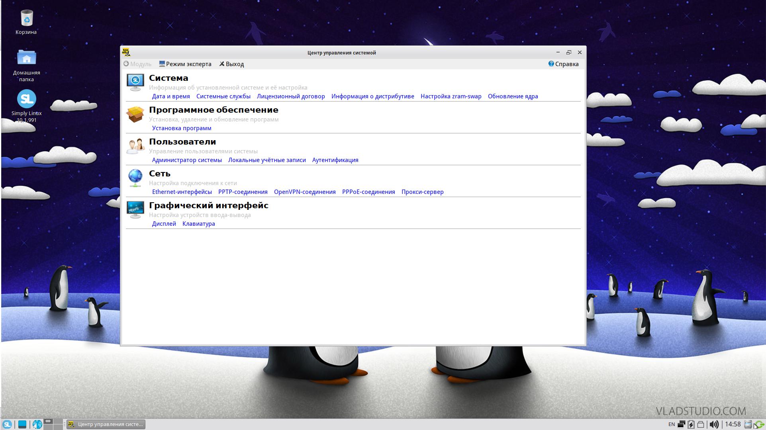Click the network connection tray icon
766x430 pixels.
click(682, 424)
